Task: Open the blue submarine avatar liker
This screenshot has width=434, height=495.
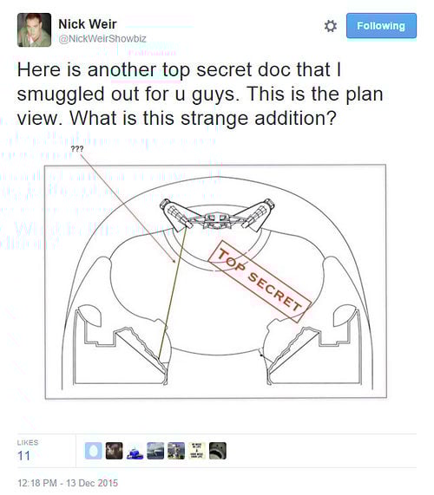Action: (135, 451)
